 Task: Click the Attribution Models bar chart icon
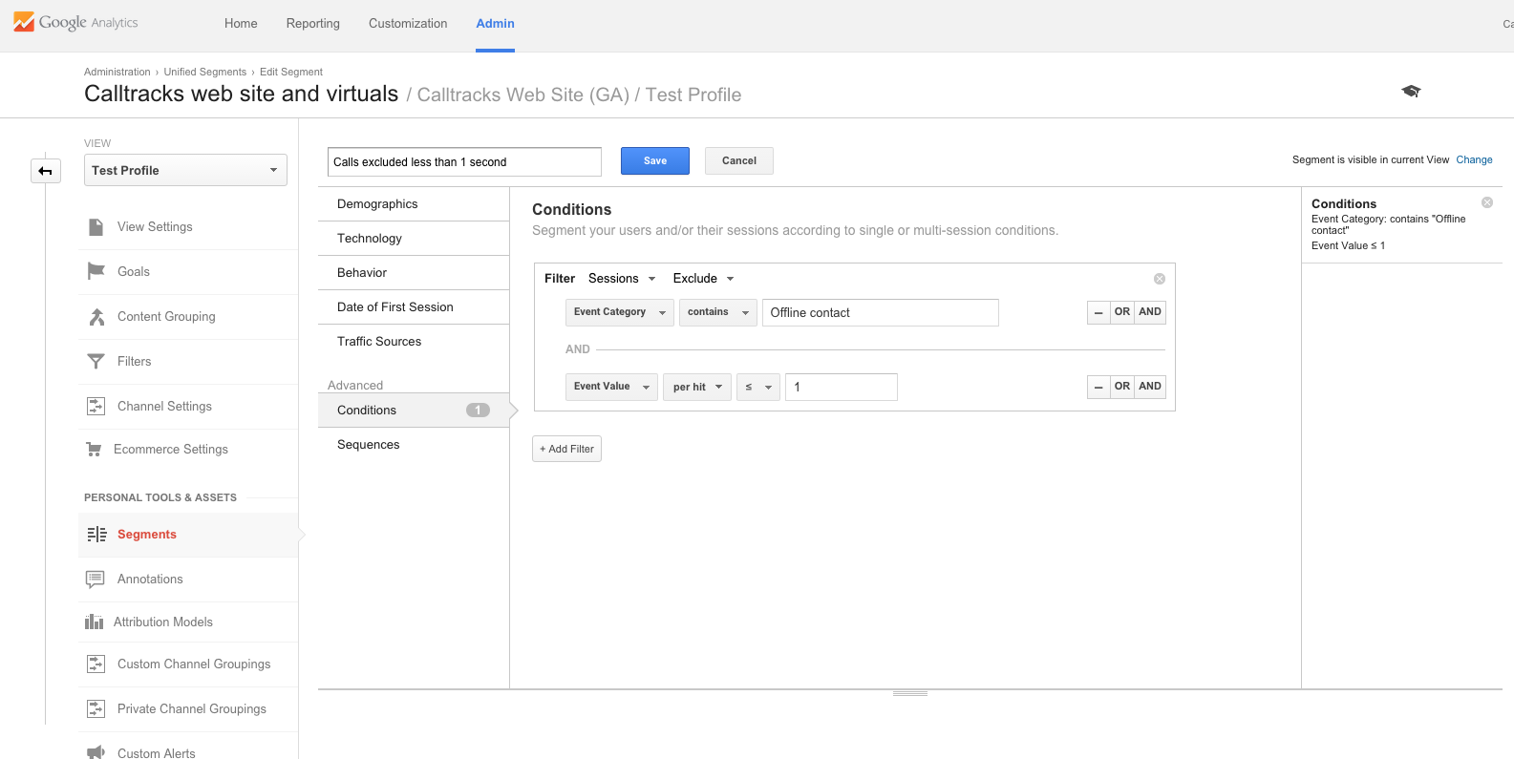click(94, 622)
